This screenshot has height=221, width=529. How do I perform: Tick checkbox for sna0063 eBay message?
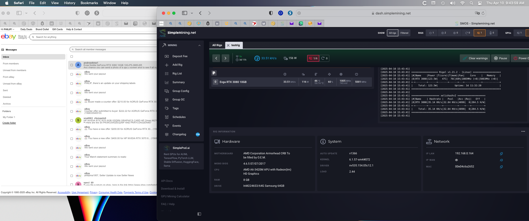pyautogui.click(x=72, y=120)
